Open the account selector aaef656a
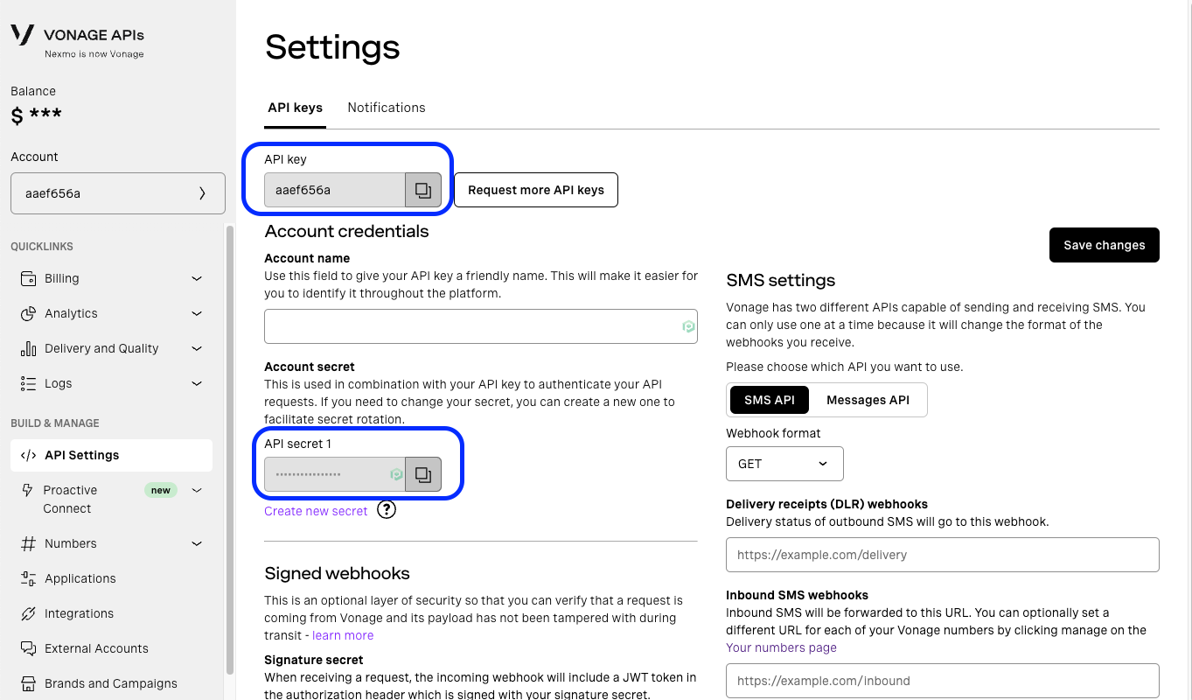Screen dimensions: 1192x700 tap(117, 193)
